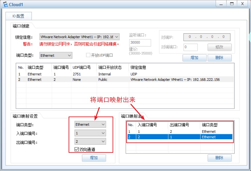Image resolution: width=251 pixels, height=171 pixels.
Task: Open the 绑定信息 VMware adapter dropdown
Action: (x=79, y=37)
